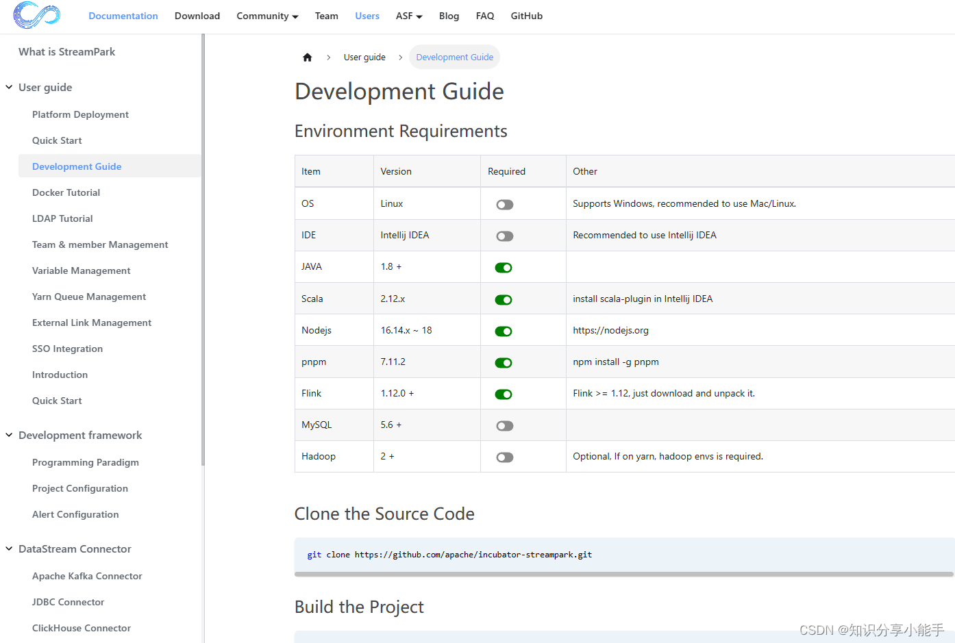Open the Blog nav item

pyautogui.click(x=449, y=16)
